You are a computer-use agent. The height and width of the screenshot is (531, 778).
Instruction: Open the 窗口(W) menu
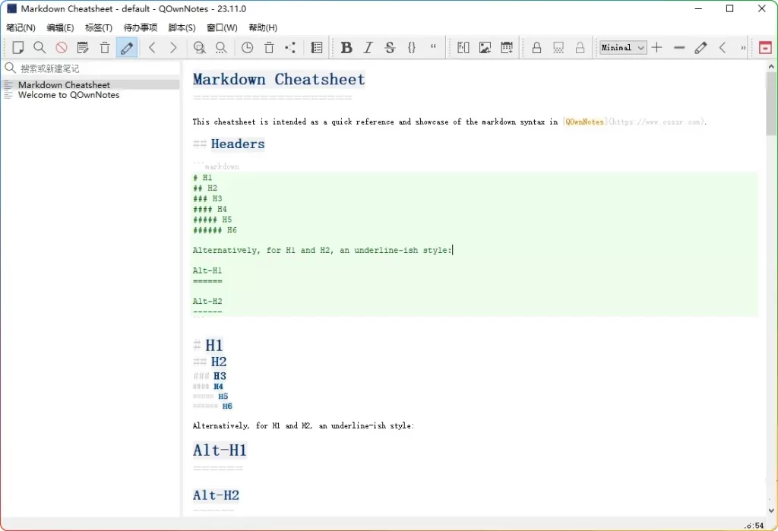[x=222, y=28]
